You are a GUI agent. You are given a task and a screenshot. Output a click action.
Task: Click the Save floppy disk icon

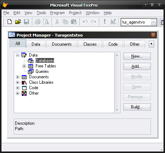click(26, 22)
